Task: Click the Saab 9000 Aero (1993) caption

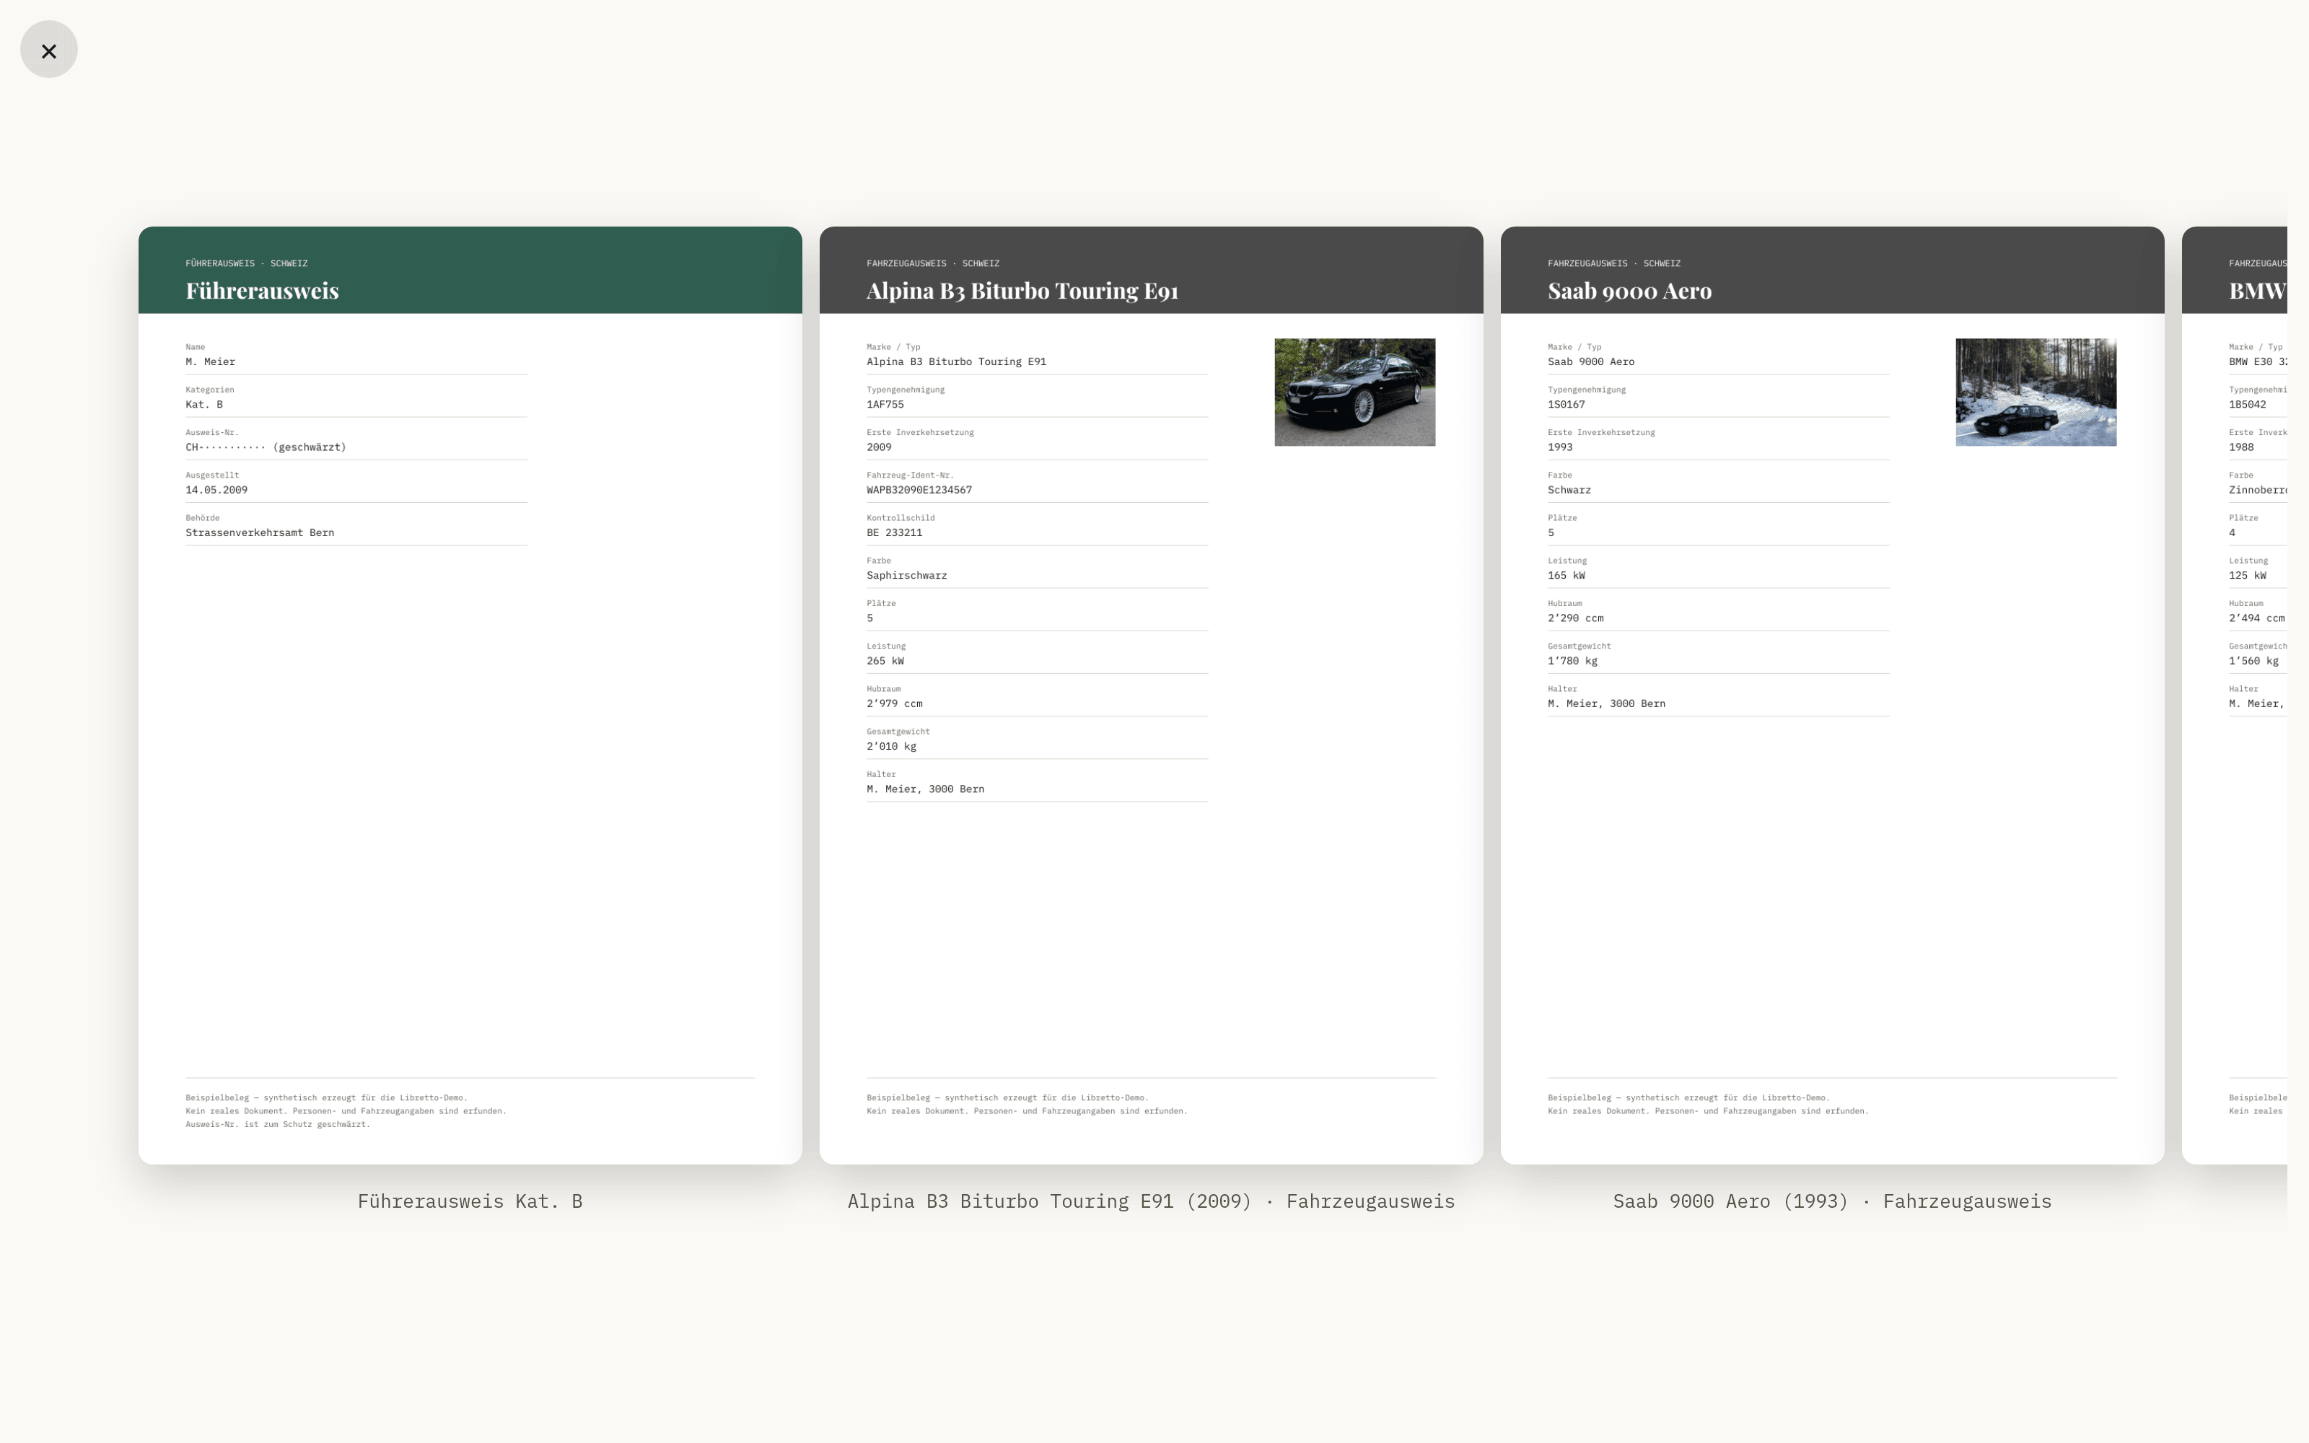Action: [1832, 1201]
